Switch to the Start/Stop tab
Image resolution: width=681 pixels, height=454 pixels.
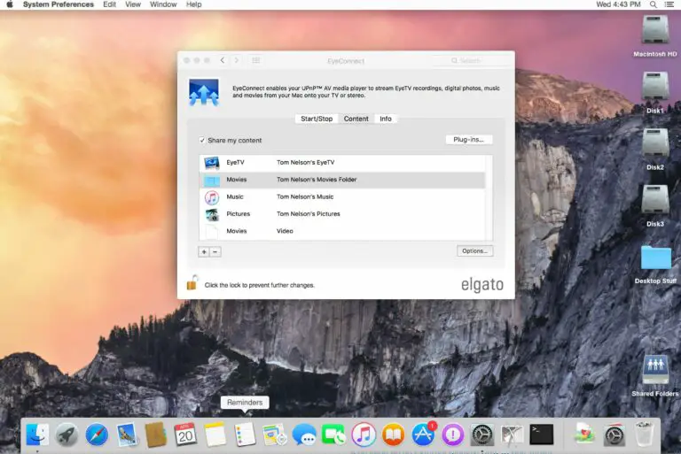317,119
